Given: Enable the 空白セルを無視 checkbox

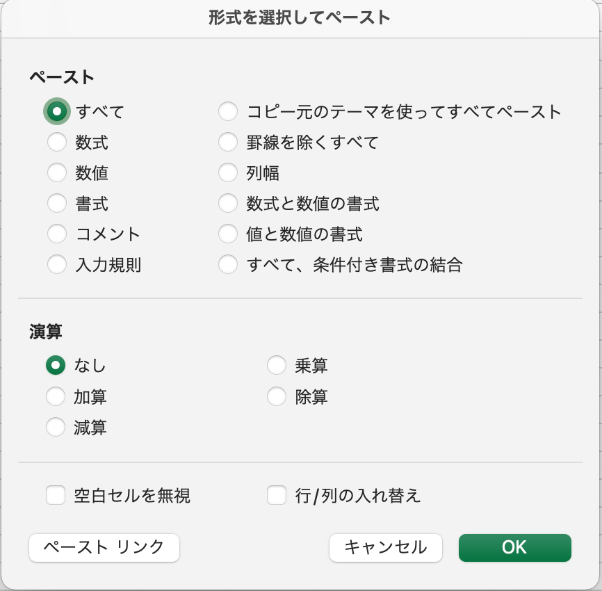Looking at the screenshot, I should (x=56, y=496).
